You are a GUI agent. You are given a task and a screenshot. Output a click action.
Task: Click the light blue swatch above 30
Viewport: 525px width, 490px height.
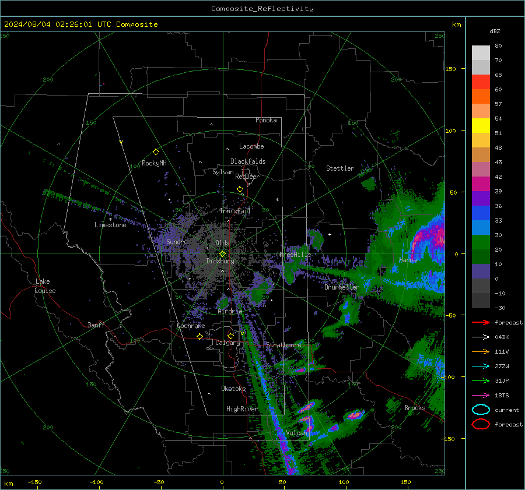tap(481, 227)
